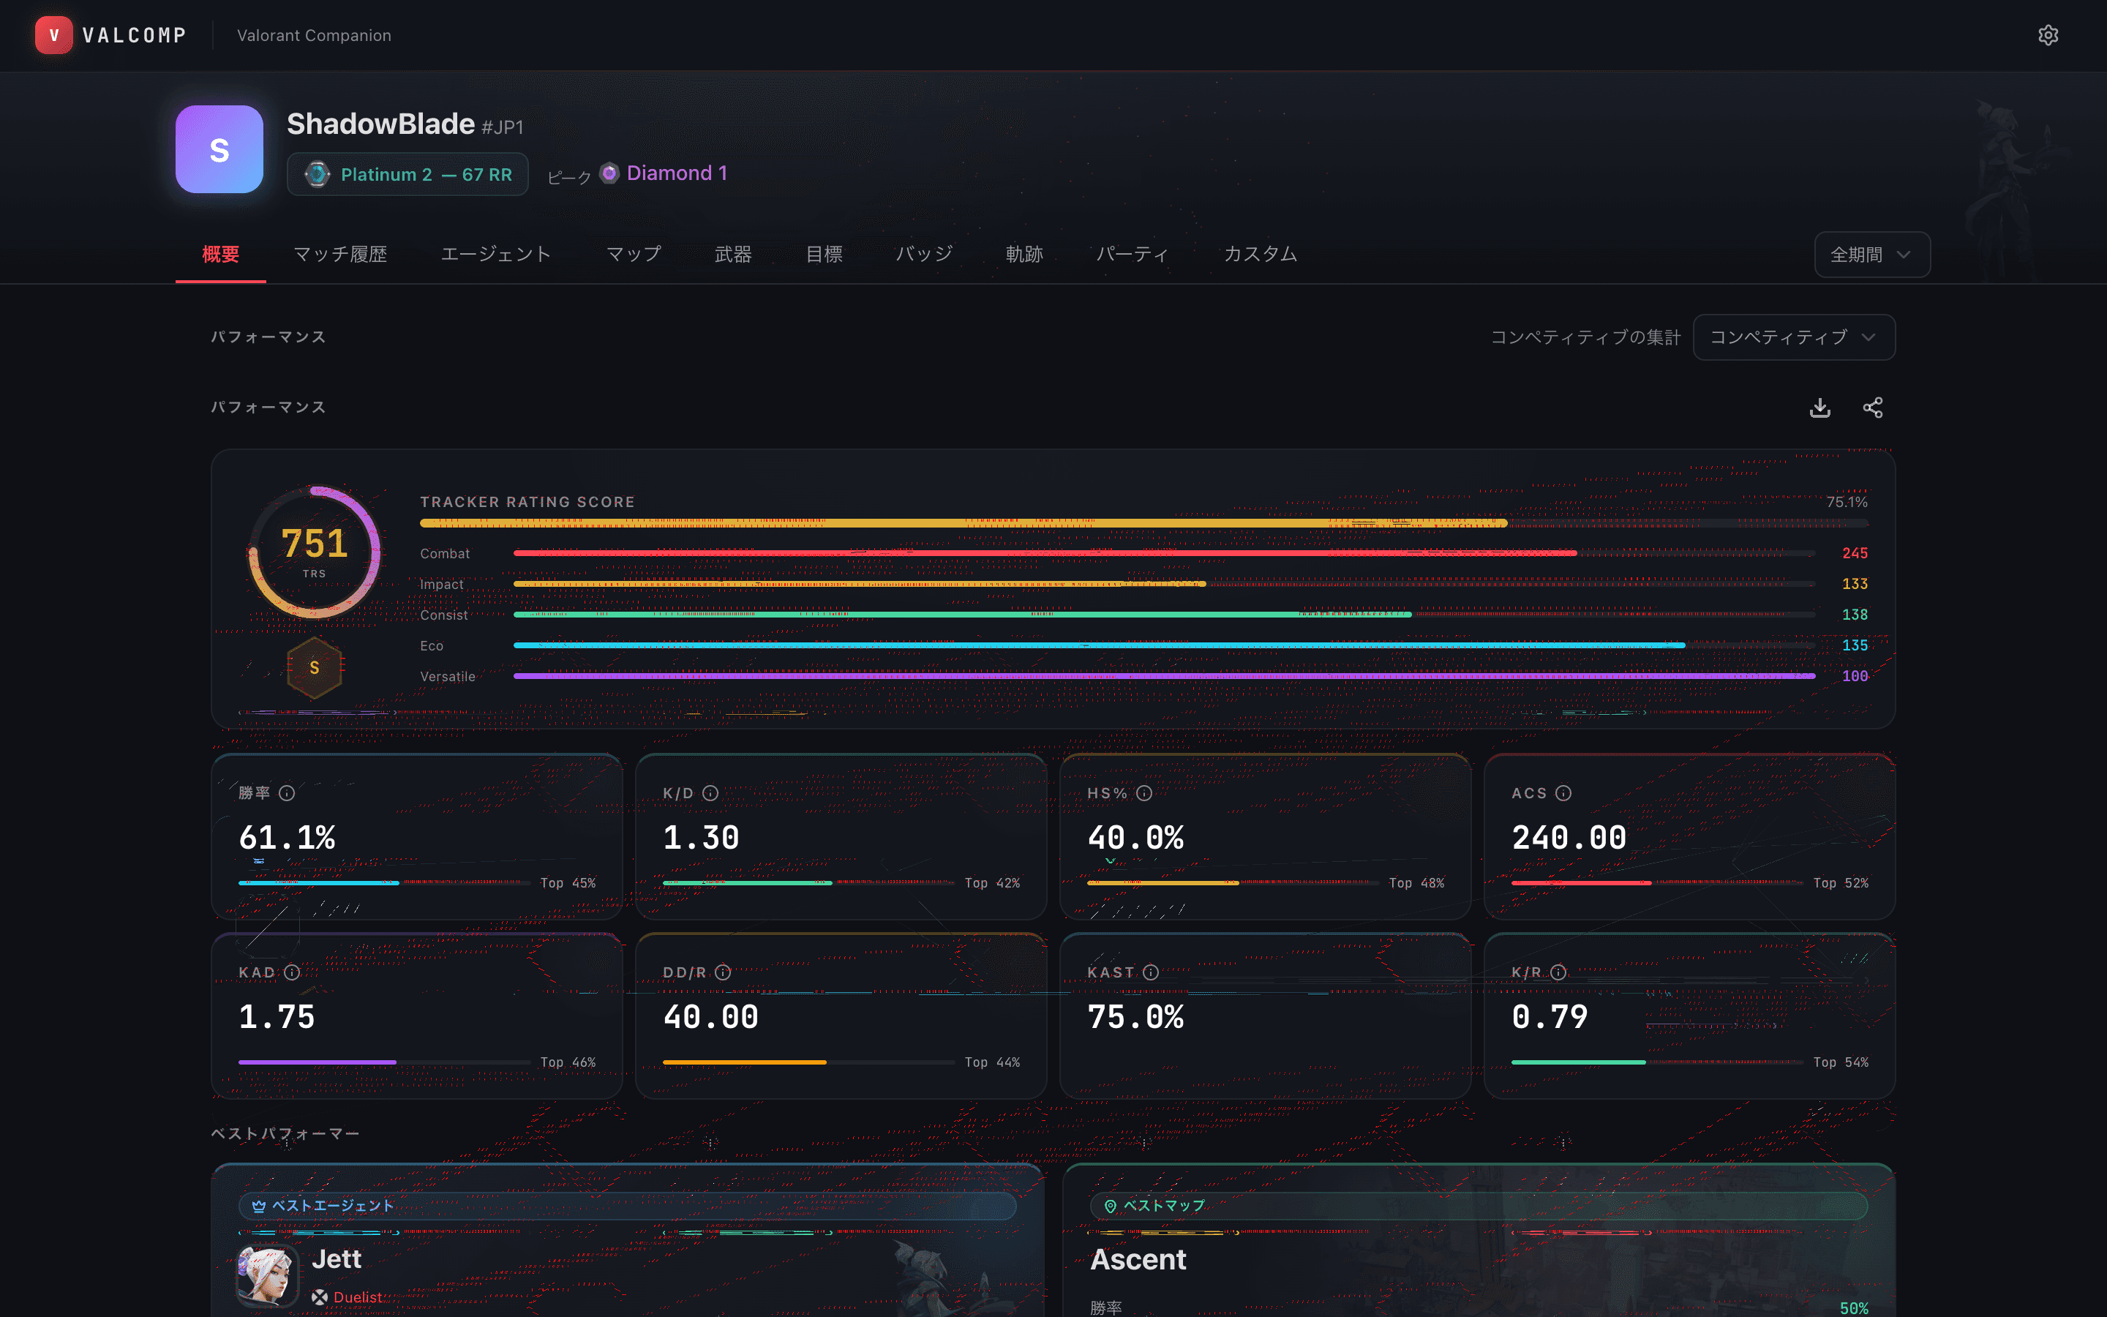Click the red Combat score bar
Viewport: 2107px width, 1317px height.
1045,553
